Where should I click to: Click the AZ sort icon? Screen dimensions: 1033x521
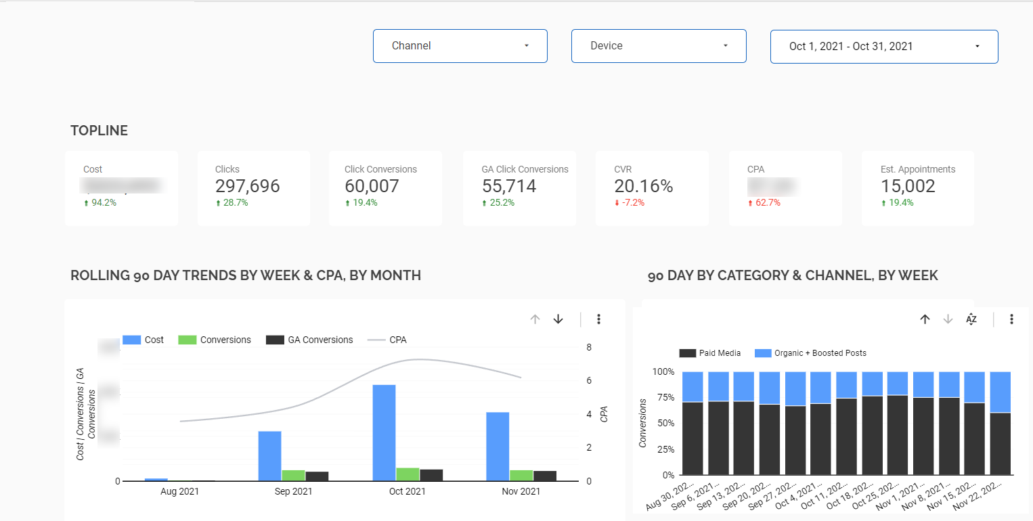[971, 319]
